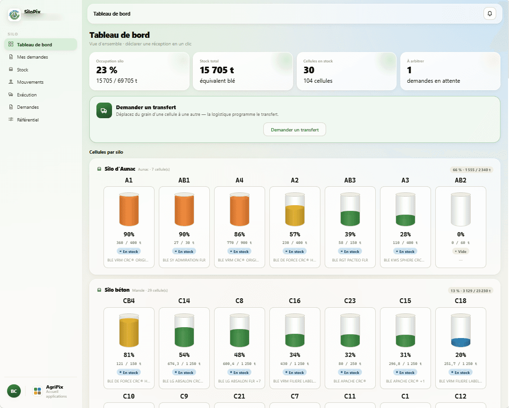Open the Exécution section
This screenshot has height=408, width=509.
(x=41, y=95)
